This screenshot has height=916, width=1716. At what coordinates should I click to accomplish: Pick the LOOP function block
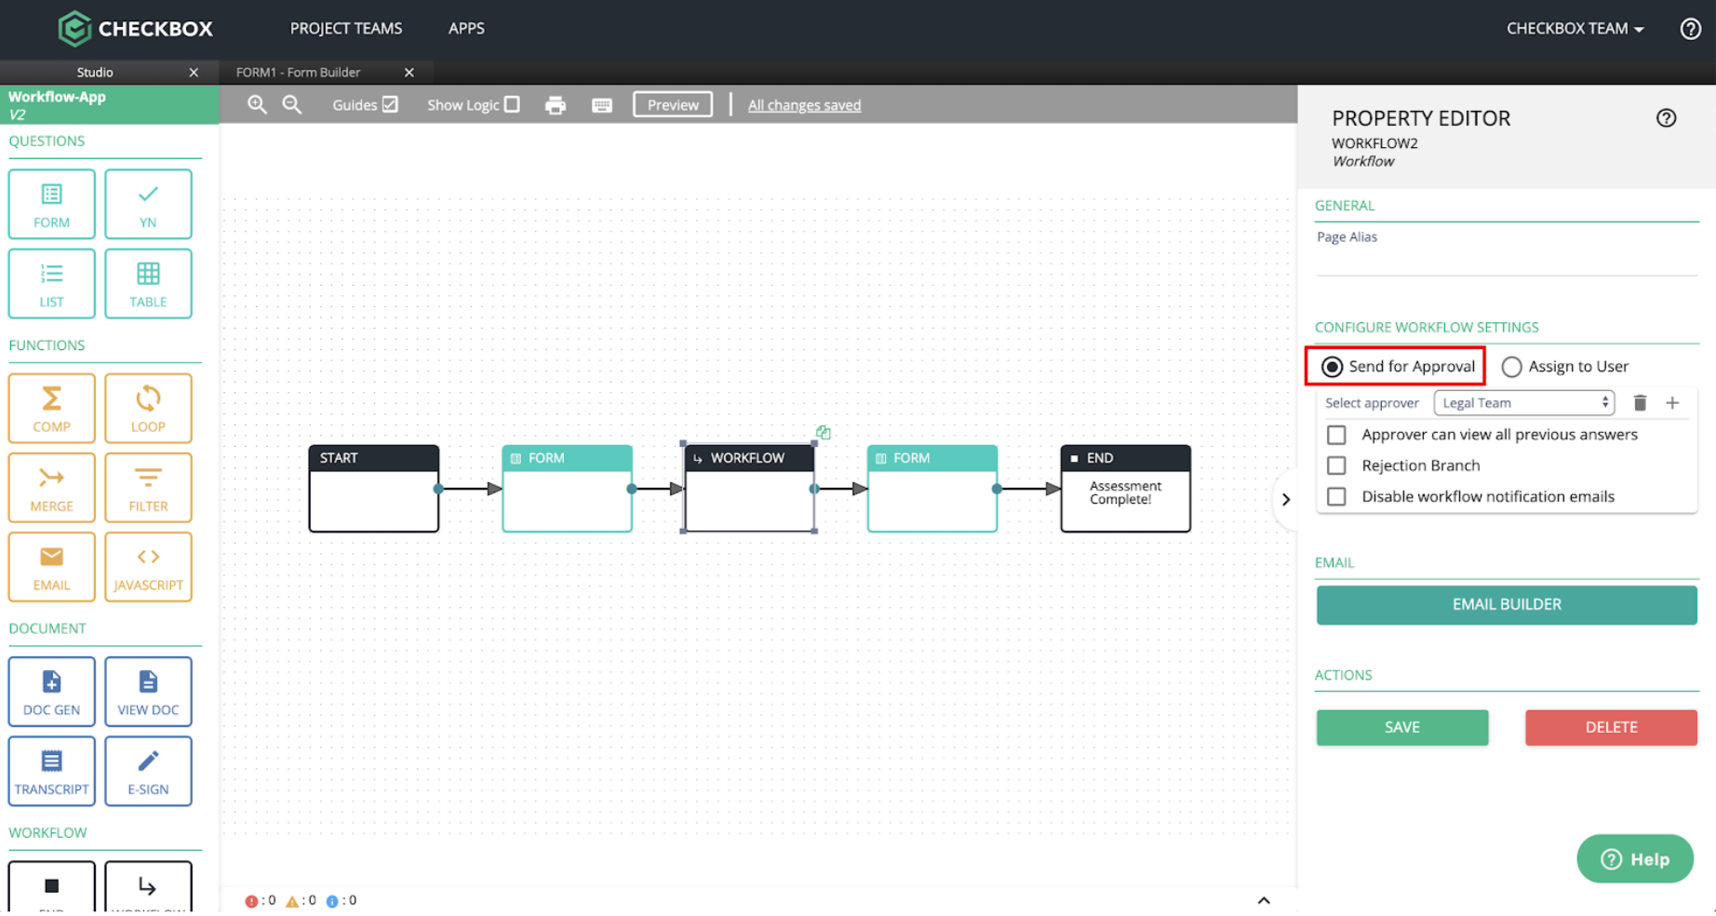(x=148, y=408)
